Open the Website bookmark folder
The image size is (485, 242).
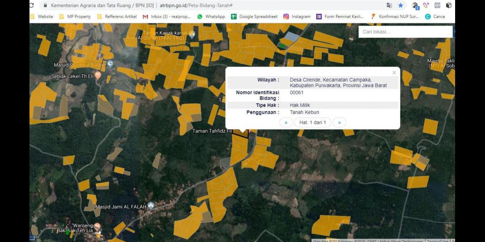point(42,17)
